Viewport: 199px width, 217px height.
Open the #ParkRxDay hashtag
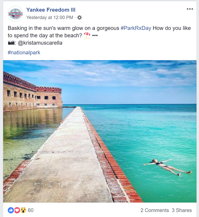click(x=136, y=28)
